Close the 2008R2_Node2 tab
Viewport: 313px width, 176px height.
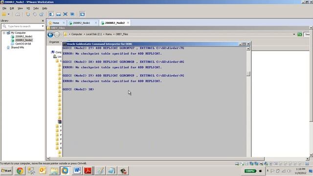click(128, 23)
